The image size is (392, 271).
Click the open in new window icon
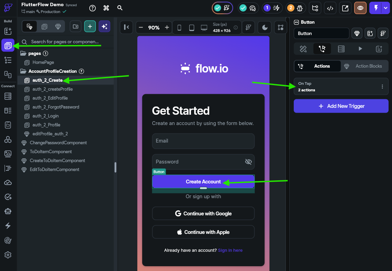345,8
